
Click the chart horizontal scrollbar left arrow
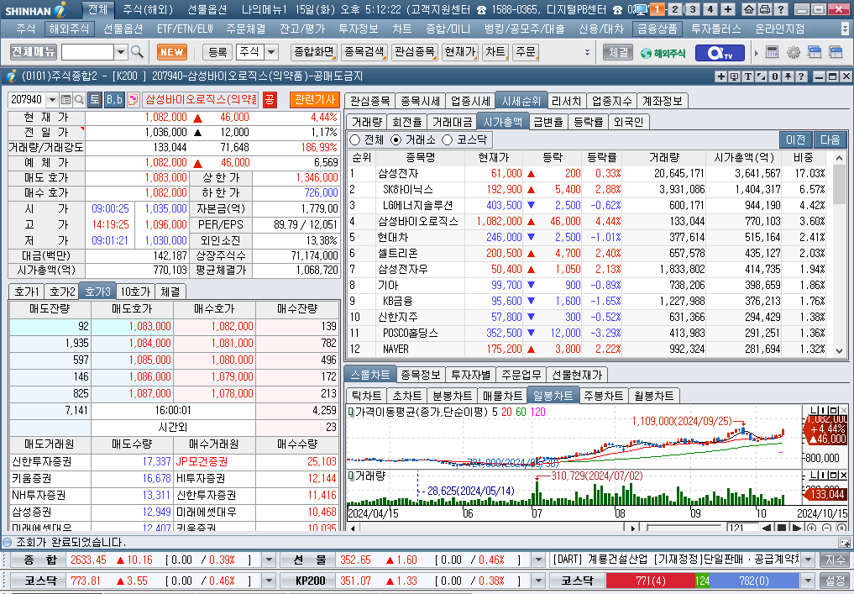[353, 528]
